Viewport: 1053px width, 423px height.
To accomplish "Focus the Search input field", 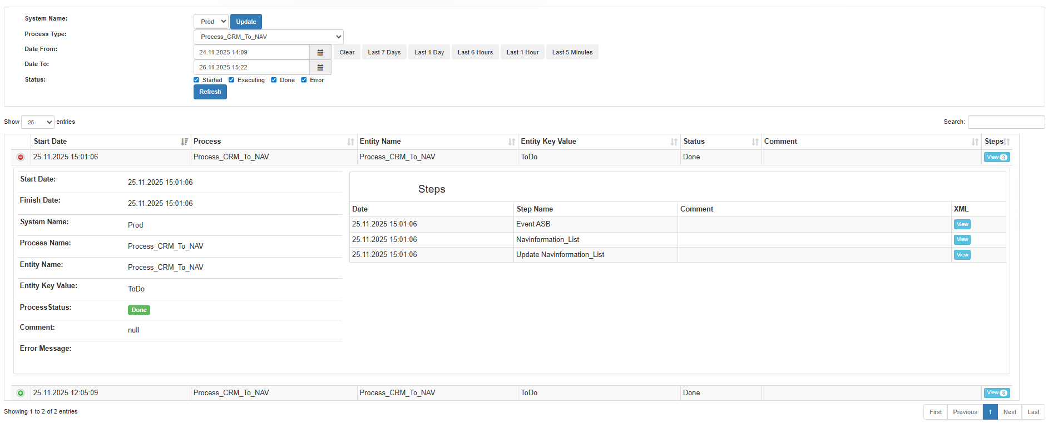I will 1006,122.
